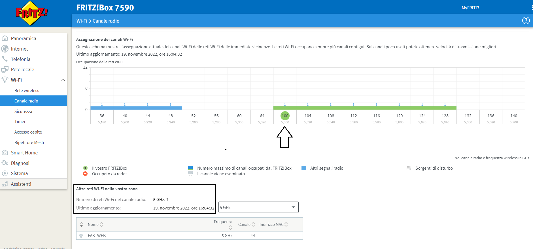Sort by Indirizzo MAC column arrows

click(286, 224)
